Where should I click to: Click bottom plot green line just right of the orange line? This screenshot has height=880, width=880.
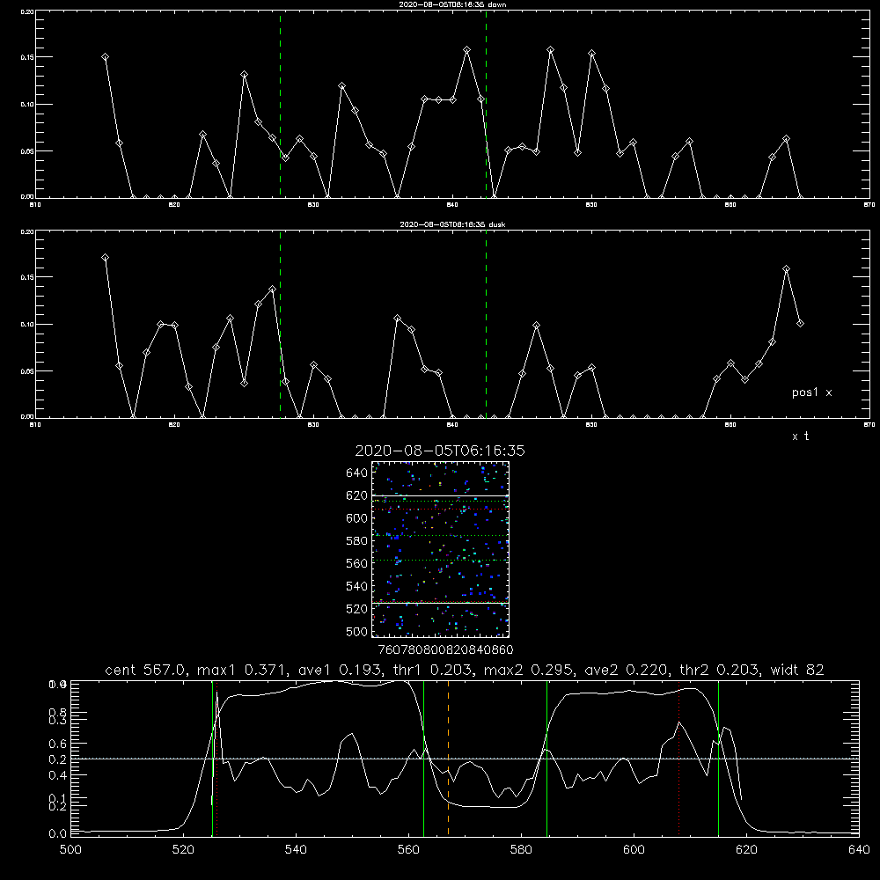[546, 758]
